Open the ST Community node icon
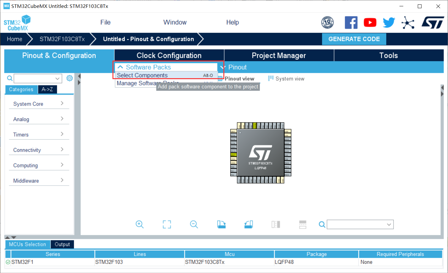 tap(408, 22)
